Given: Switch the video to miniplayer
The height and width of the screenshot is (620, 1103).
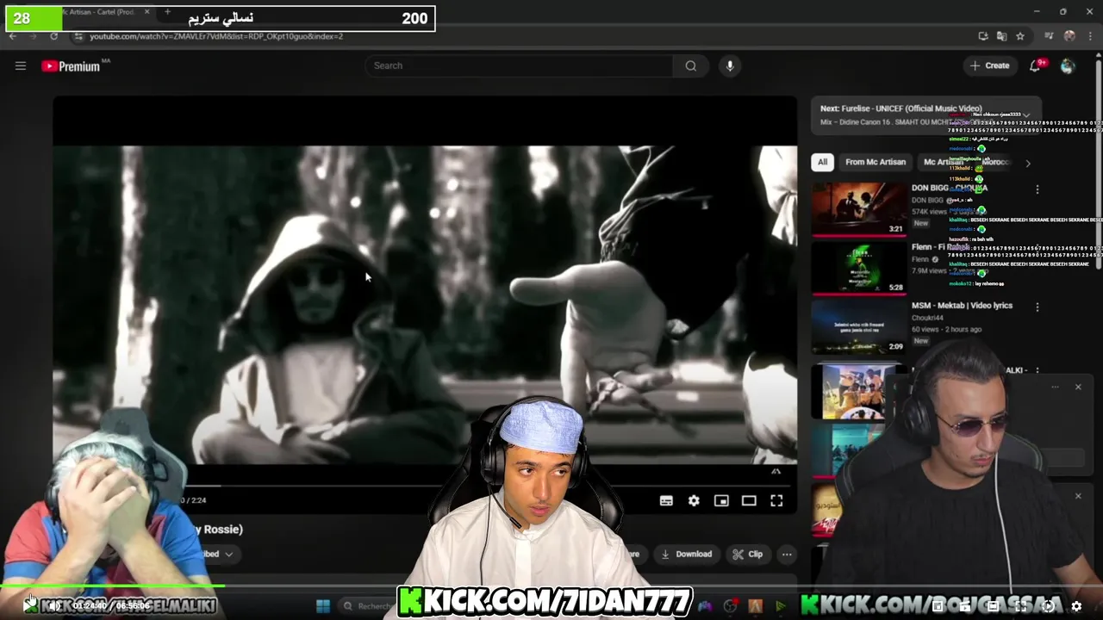Looking at the screenshot, I should [x=721, y=500].
